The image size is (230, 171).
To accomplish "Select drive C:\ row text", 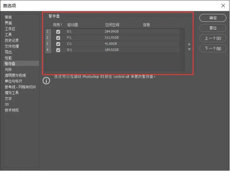I will [x=69, y=44].
